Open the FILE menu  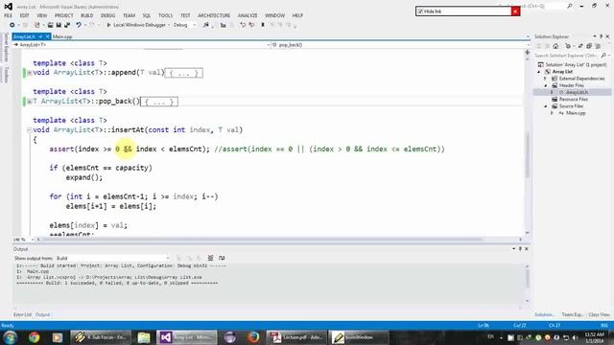(9, 15)
